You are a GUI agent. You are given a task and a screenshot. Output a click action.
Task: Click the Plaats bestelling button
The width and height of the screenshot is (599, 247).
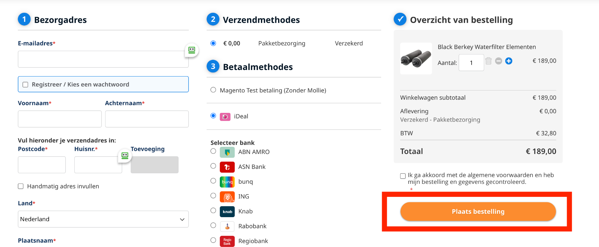point(478,212)
